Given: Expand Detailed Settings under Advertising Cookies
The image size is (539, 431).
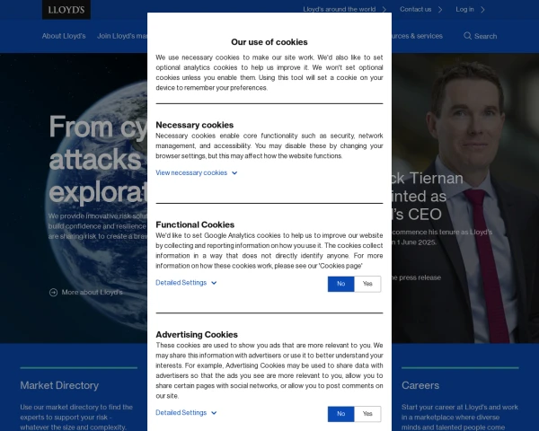Looking at the screenshot, I should 186,413.
